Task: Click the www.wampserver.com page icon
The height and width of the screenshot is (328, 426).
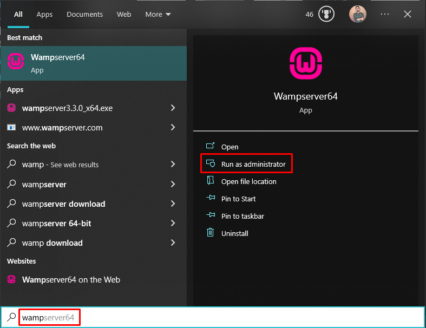Action: coord(11,127)
